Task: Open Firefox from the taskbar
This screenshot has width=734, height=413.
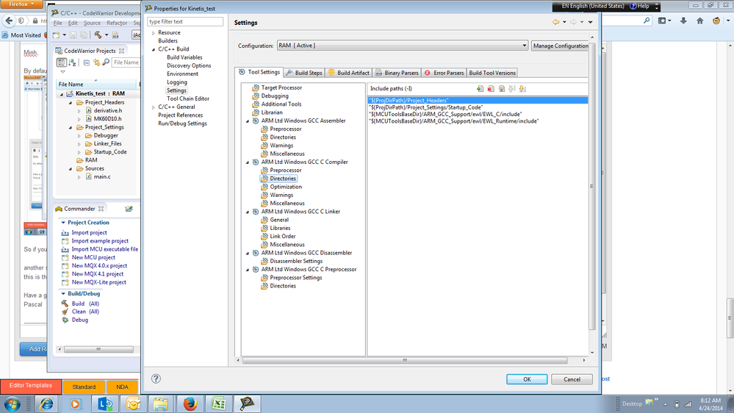Action: (x=190, y=403)
